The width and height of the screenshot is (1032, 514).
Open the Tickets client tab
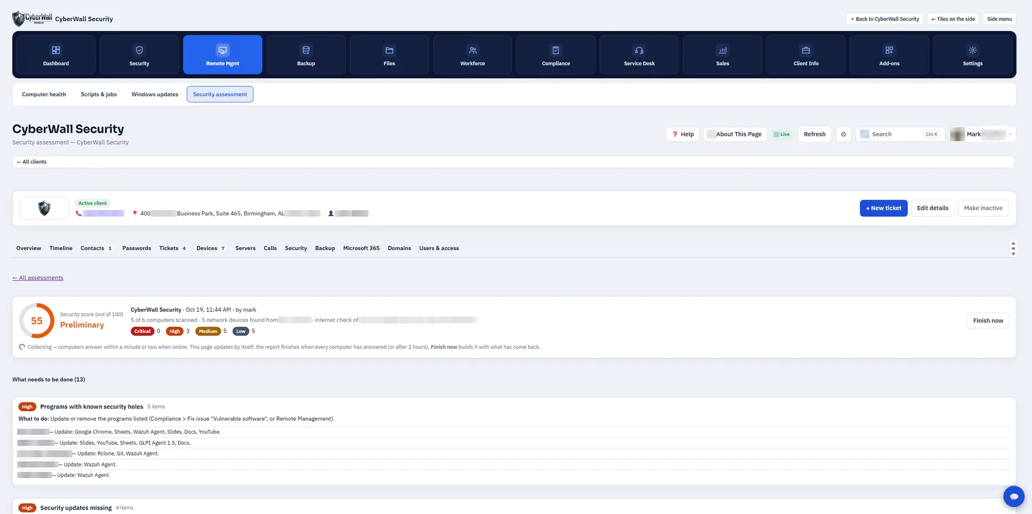coord(173,248)
